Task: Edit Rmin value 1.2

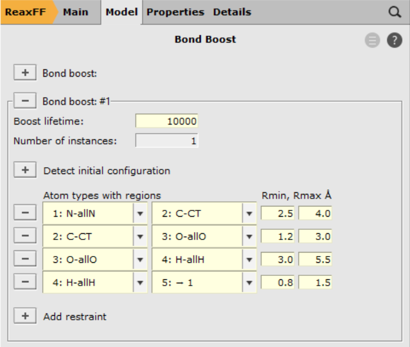Action: click(x=278, y=236)
